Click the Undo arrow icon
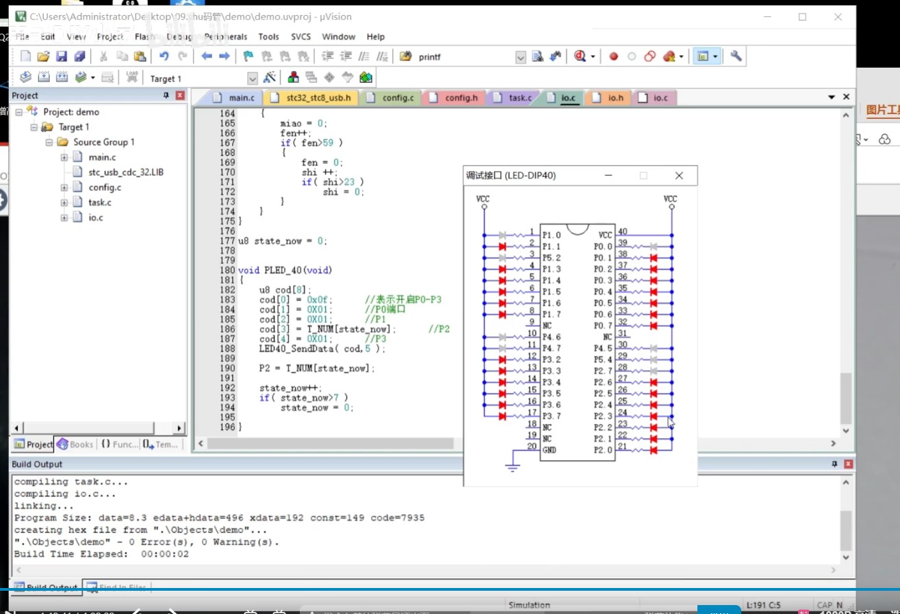 pyautogui.click(x=164, y=57)
